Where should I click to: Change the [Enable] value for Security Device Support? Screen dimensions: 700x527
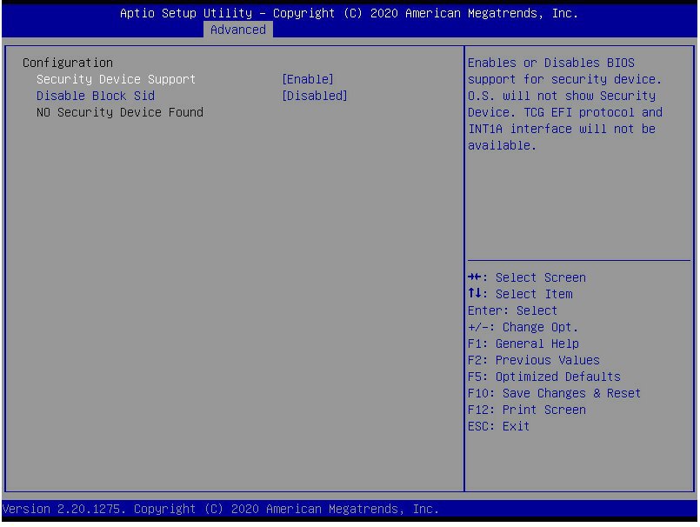point(308,79)
